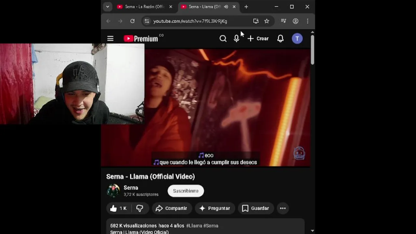Screen dimensions: 416x234
Task: Click the Suscribirme button
Action: pyautogui.click(x=186, y=191)
